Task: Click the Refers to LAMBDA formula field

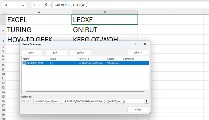Action: pos(89,101)
